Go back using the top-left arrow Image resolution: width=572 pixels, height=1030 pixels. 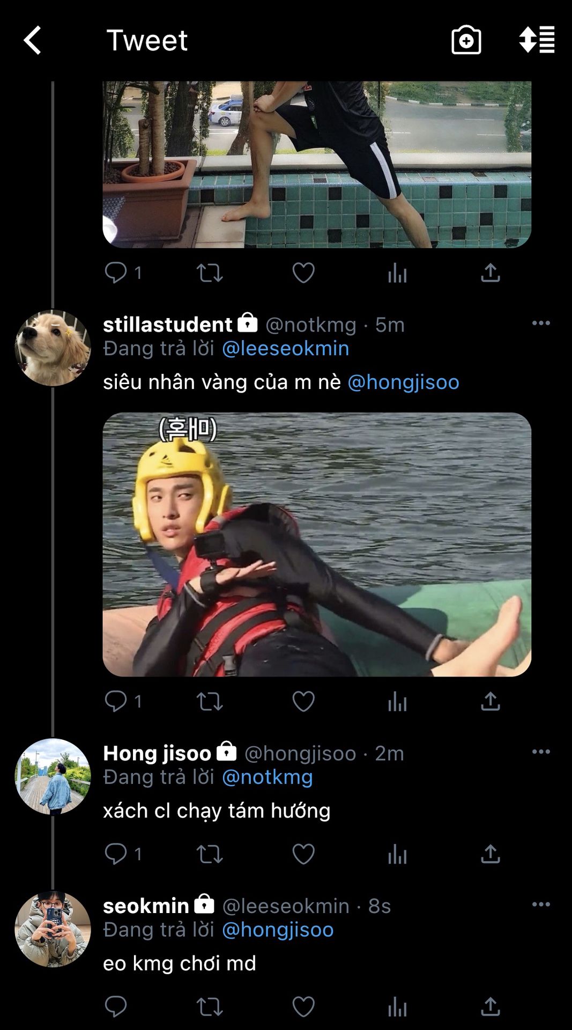[33, 40]
